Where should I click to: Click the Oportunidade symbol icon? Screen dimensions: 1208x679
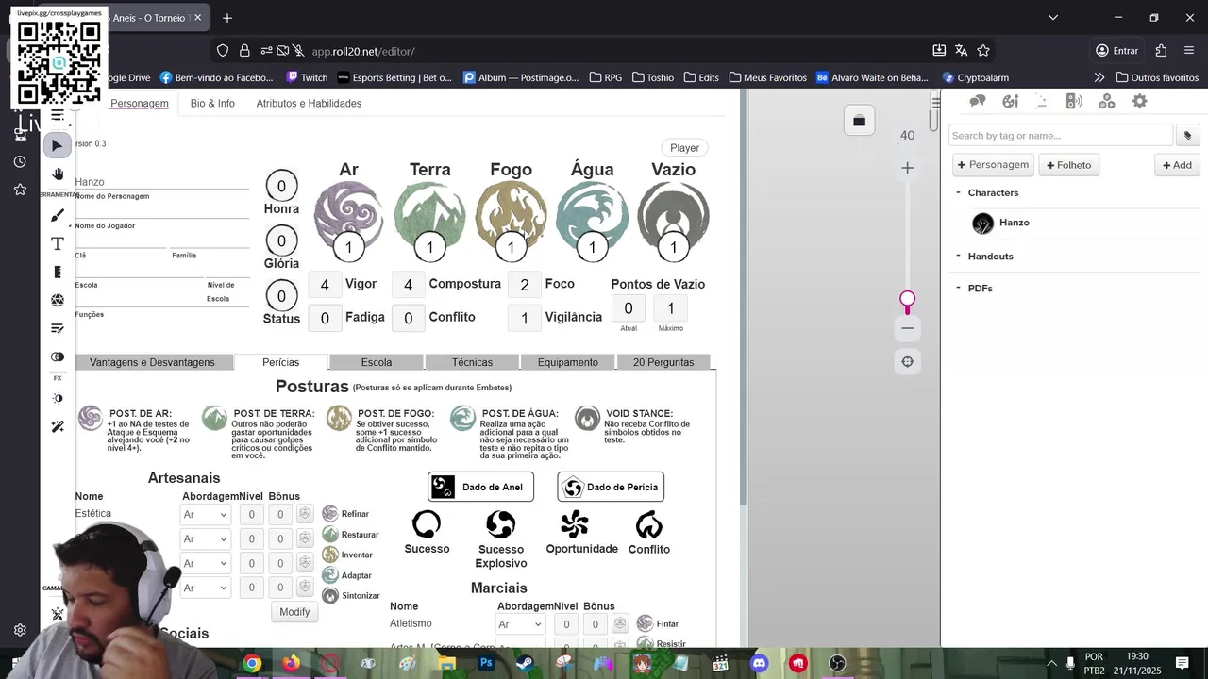point(574,523)
